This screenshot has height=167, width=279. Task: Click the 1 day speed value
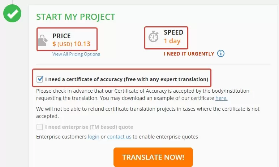(172, 41)
